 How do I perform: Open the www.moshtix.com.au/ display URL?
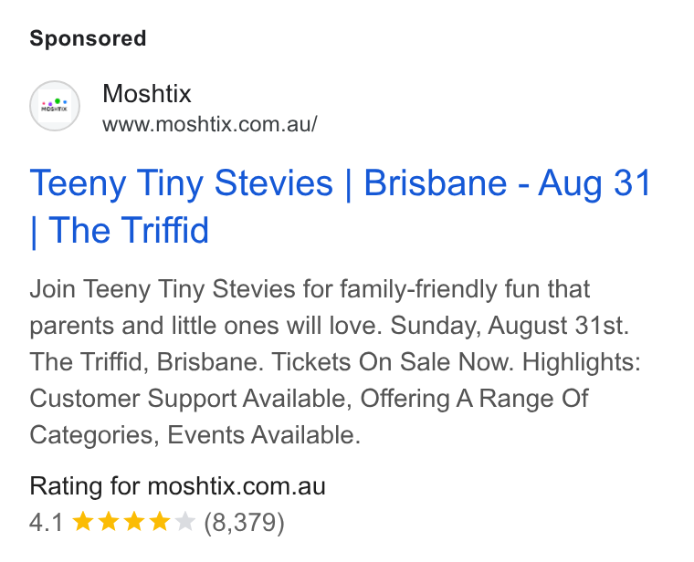(210, 124)
